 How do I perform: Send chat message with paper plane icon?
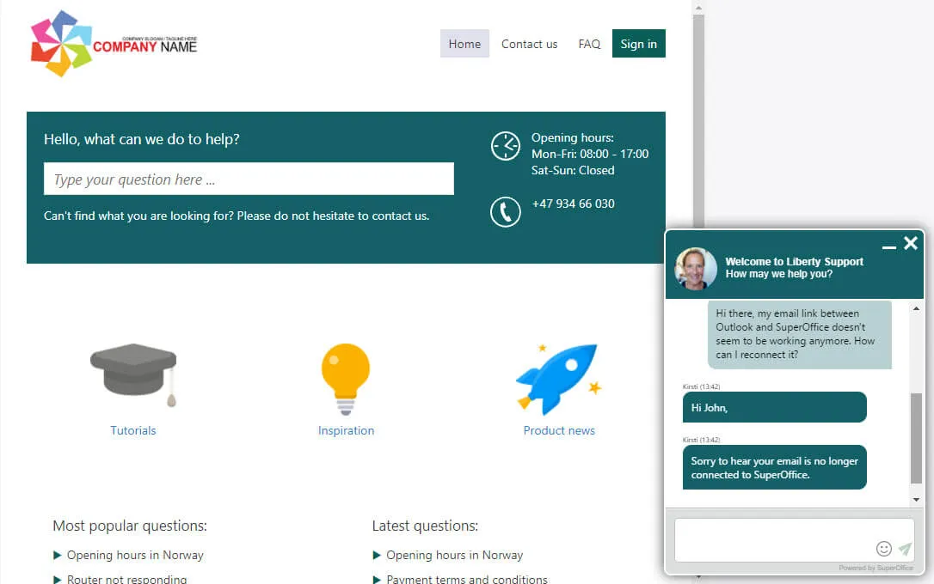(x=905, y=548)
